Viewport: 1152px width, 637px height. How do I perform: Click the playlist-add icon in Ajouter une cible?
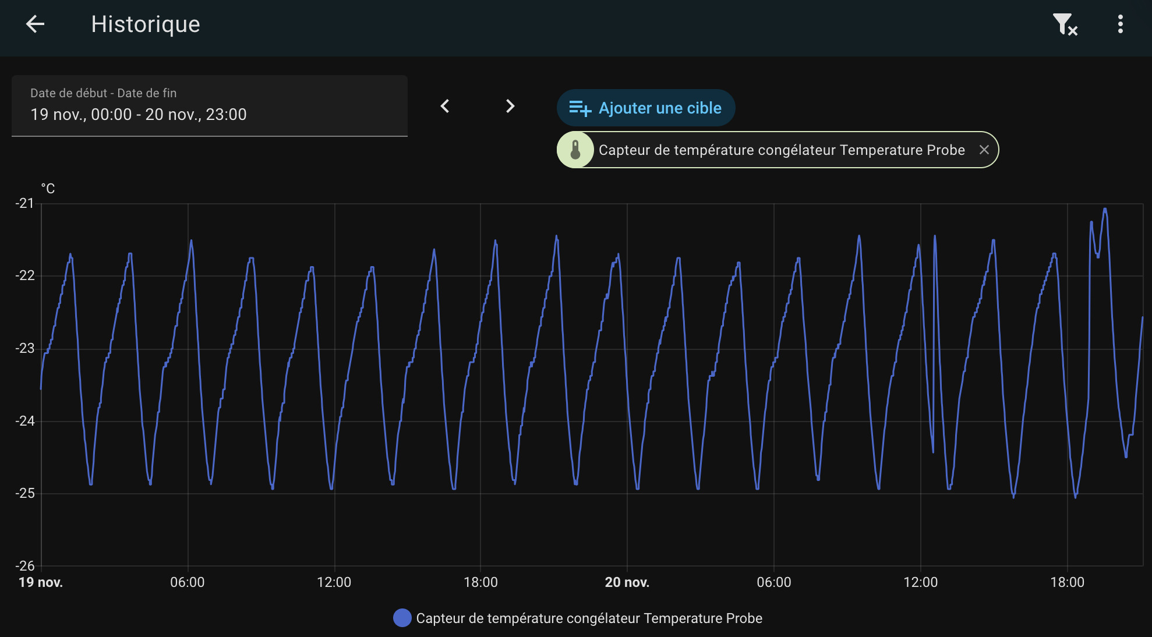click(x=579, y=108)
